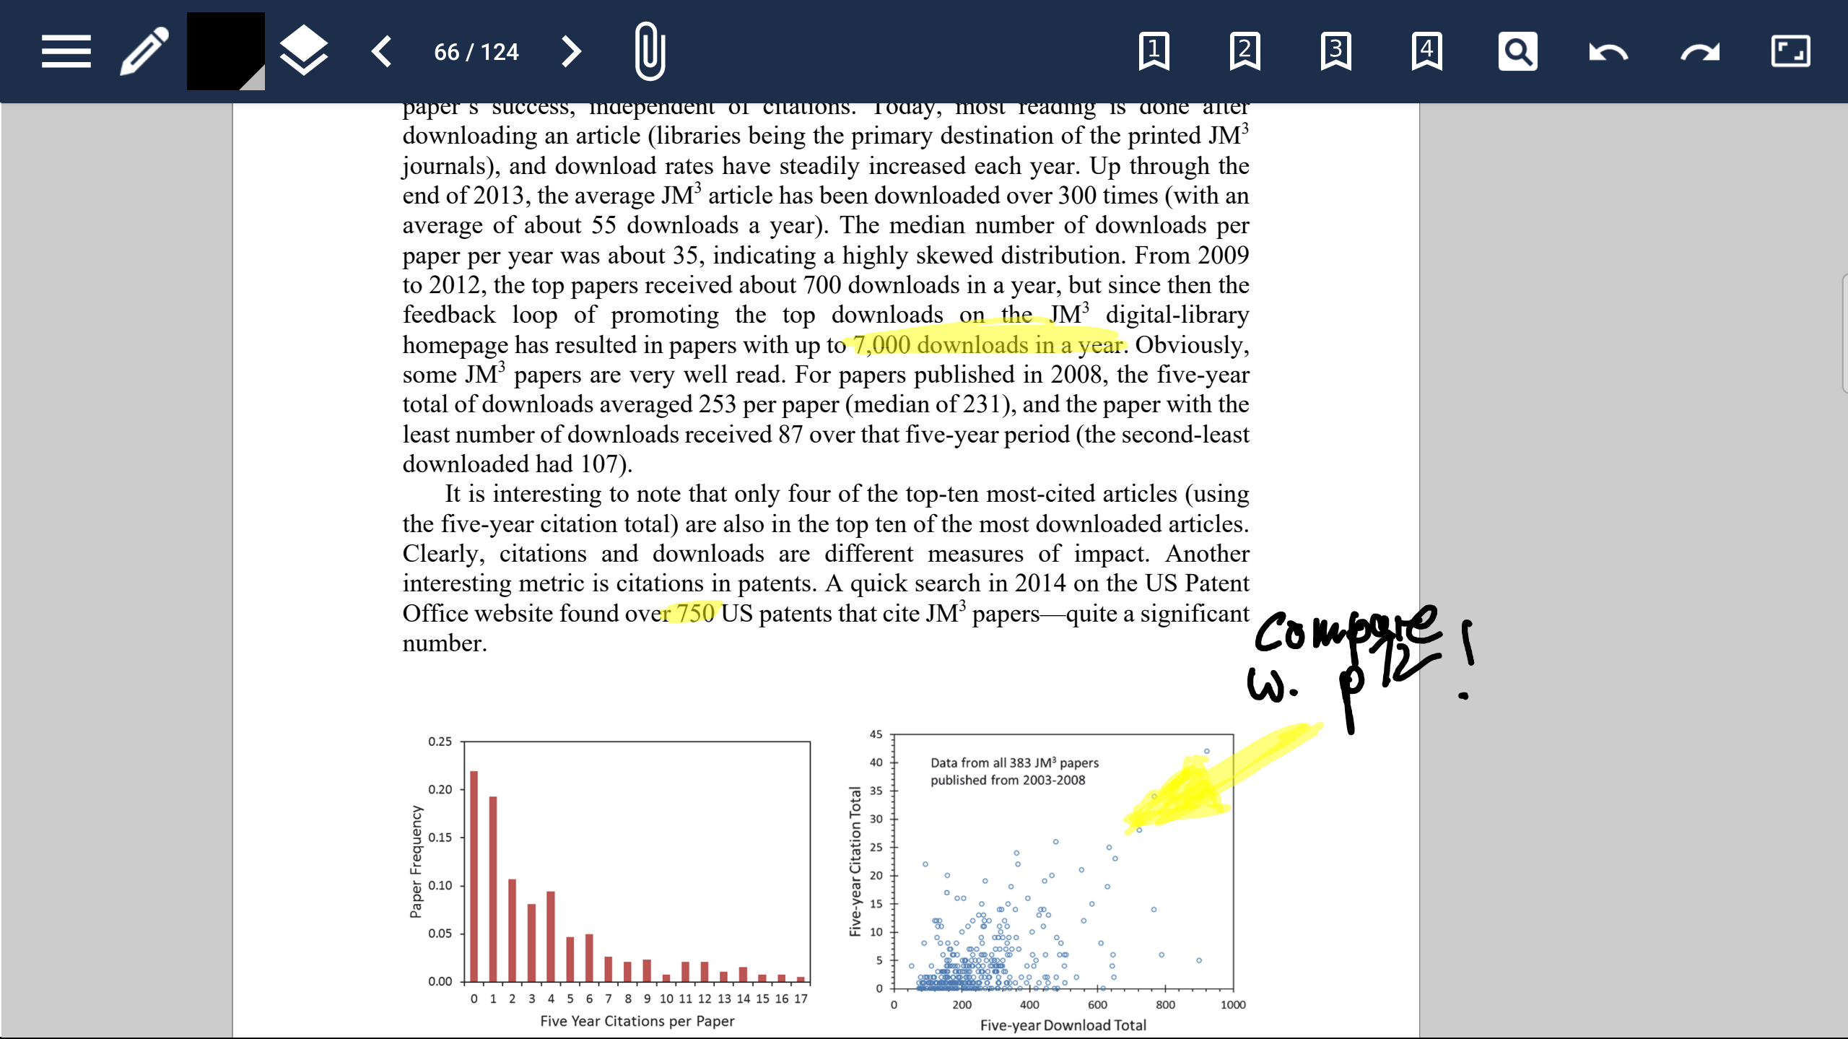
Task: Open attachments via the paperclip icon
Action: tap(648, 50)
